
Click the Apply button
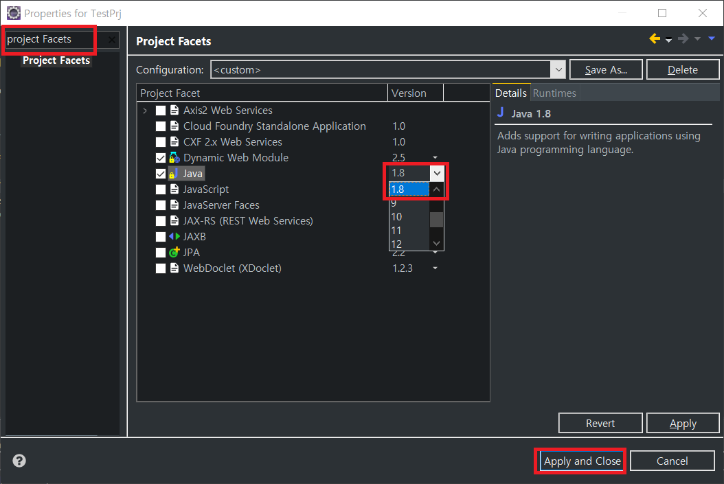683,423
